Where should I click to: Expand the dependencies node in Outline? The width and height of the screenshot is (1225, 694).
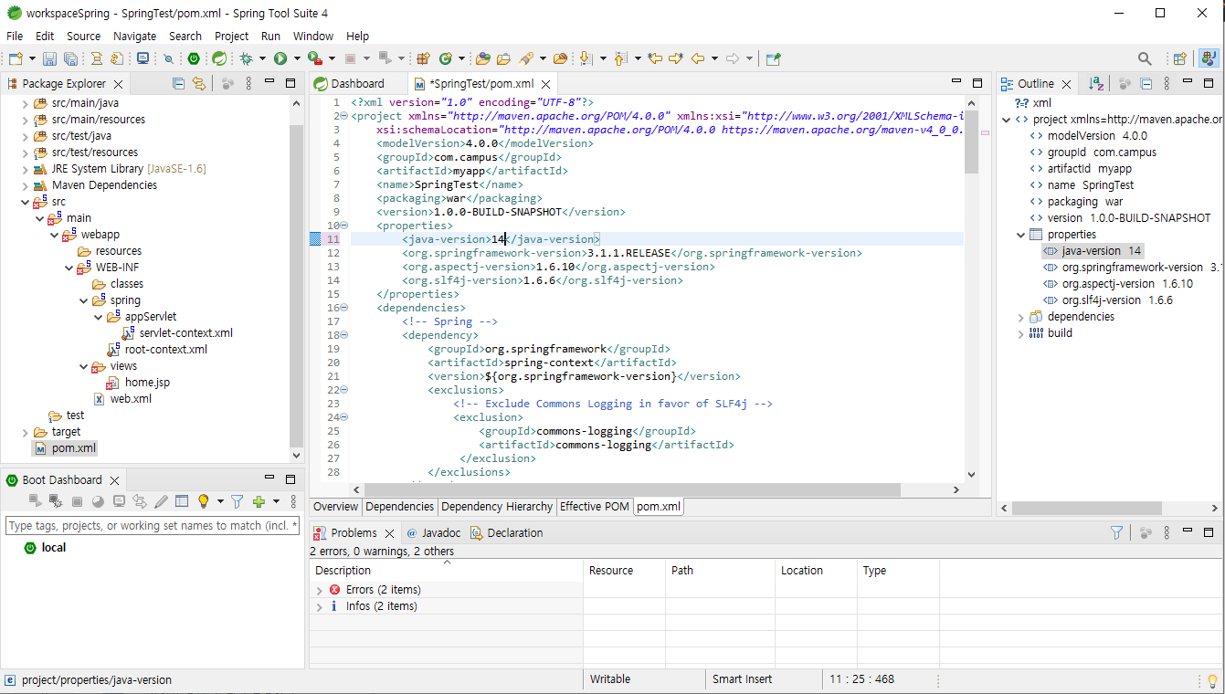1021,317
